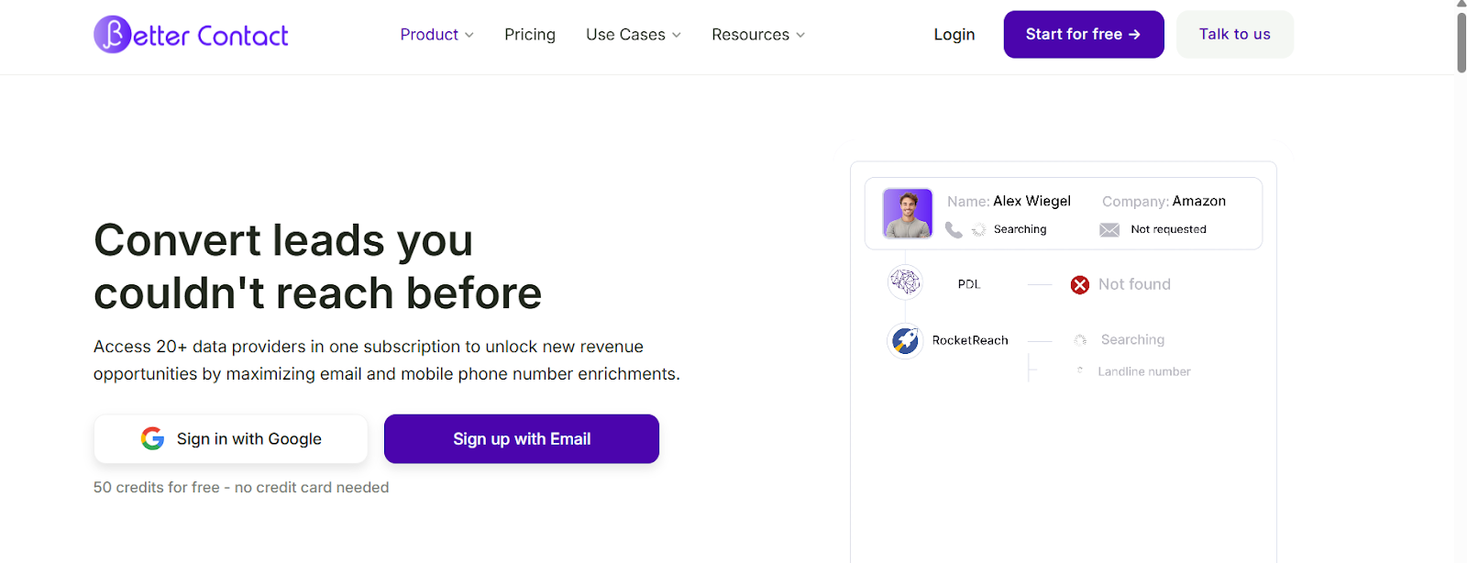Click the red Not found cross icon
The image size is (1467, 563).
click(1079, 284)
